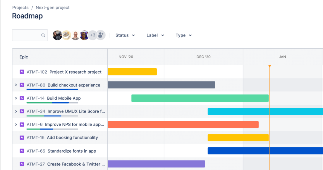Click the search magnifier icon

(43, 35)
